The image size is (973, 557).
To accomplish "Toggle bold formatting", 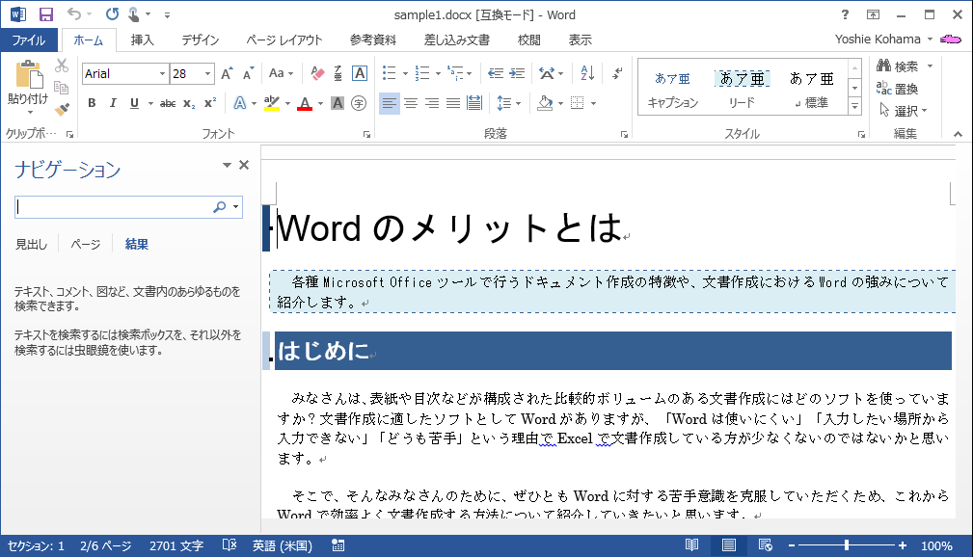I will coord(92,103).
